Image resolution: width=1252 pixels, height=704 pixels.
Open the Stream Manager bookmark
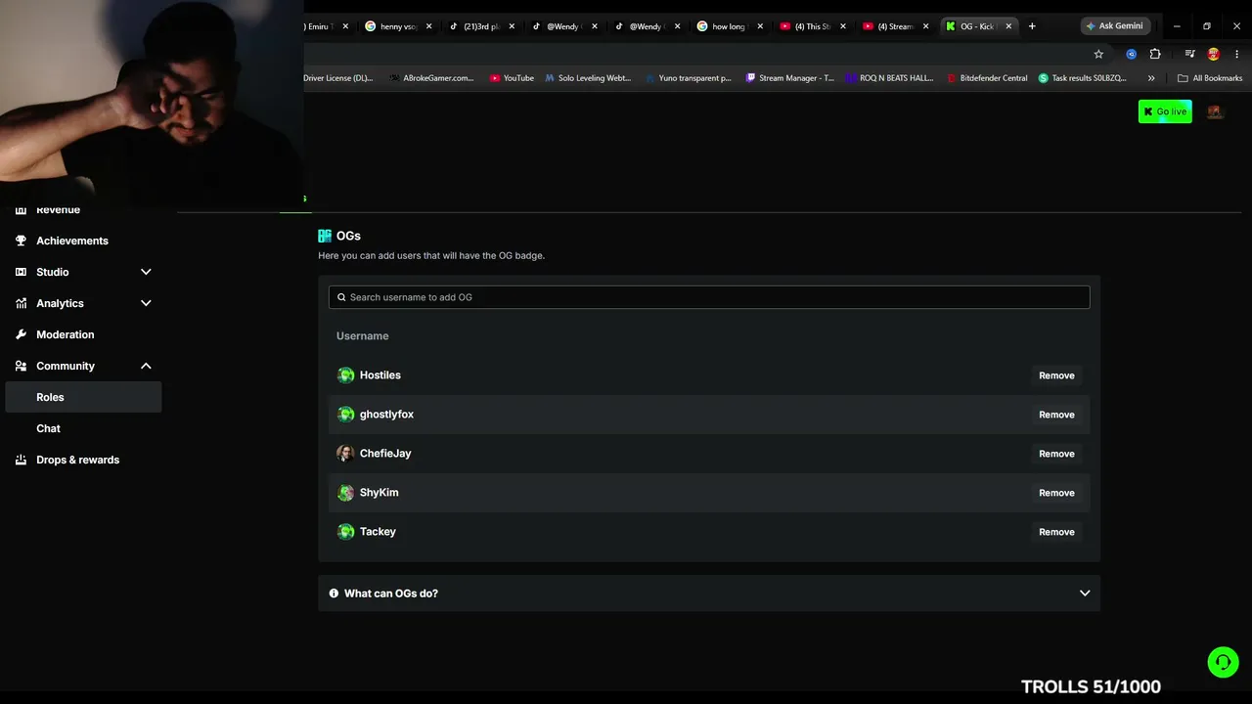(x=790, y=78)
